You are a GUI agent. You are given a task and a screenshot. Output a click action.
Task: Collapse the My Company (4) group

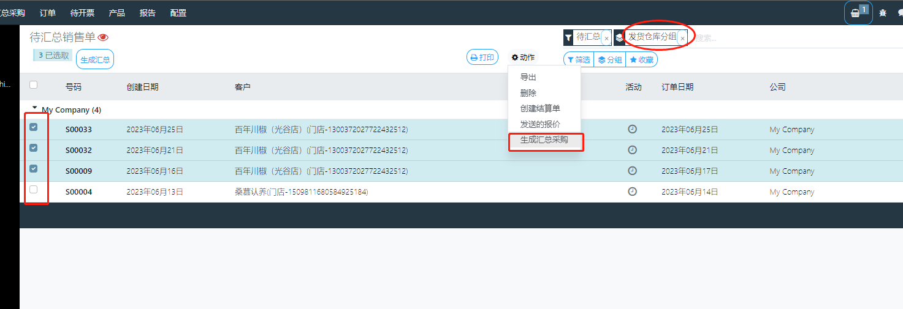35,108
